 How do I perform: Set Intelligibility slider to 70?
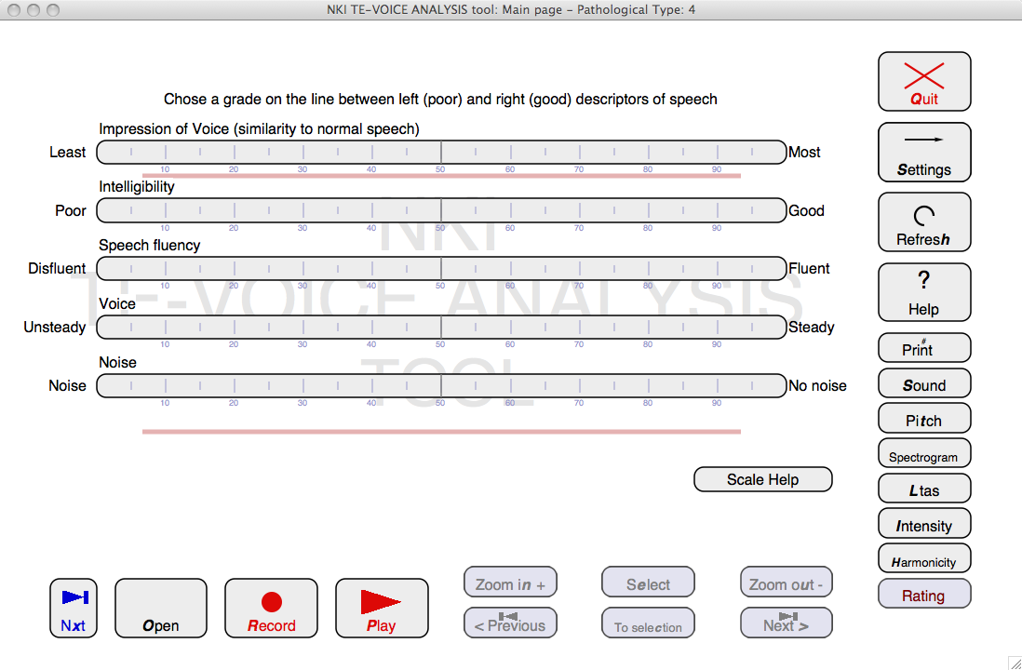(580, 210)
